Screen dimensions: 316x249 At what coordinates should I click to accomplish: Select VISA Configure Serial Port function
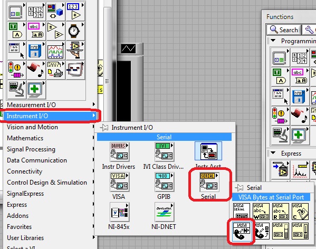[242, 210]
